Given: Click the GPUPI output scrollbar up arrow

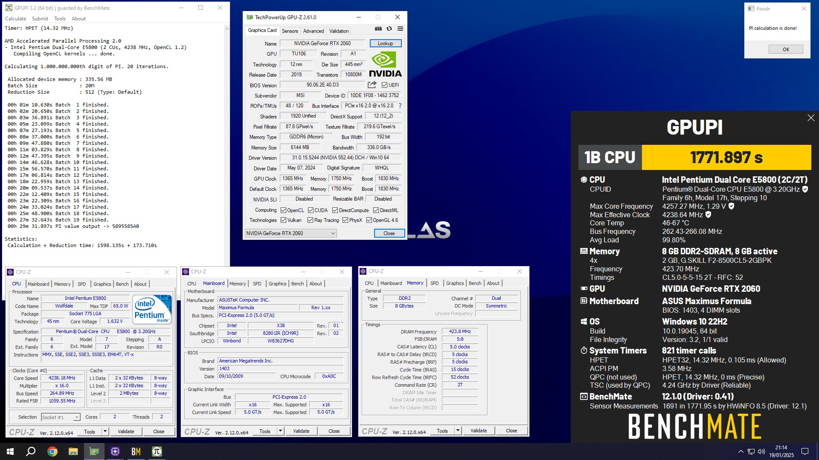Looking at the screenshot, I should click(227, 28).
